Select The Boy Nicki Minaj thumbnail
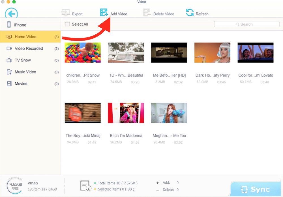The image size is (283, 197). coord(83,113)
